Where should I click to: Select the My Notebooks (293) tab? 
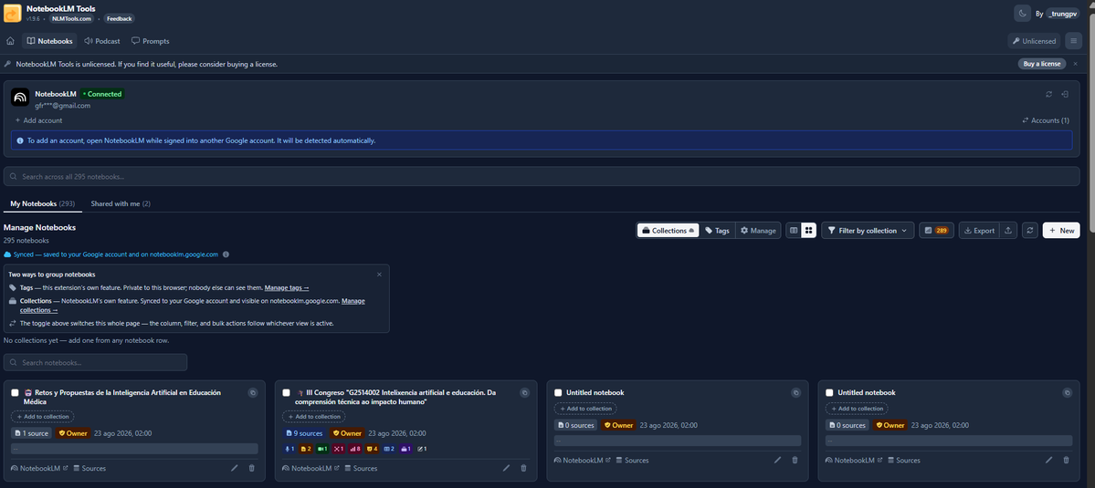pos(43,203)
